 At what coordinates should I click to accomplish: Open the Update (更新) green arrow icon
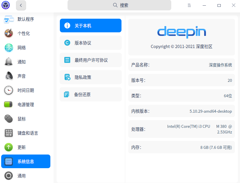9,147
